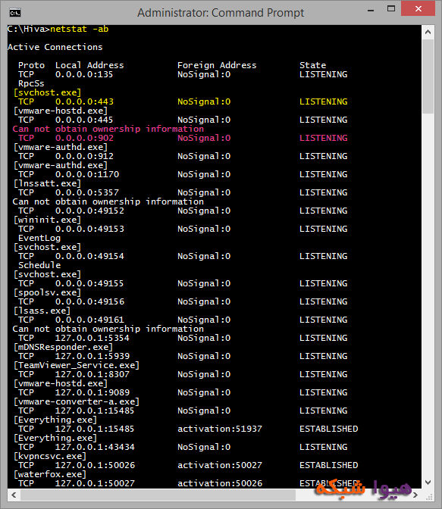Click the horizontal scrollbar left arrow
This screenshot has width=442, height=509.
14,495
